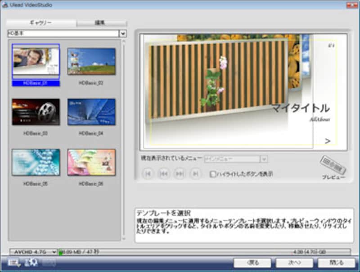Click the プレビュー remote control icon
The height and width of the screenshot is (272, 360).
(x=333, y=165)
